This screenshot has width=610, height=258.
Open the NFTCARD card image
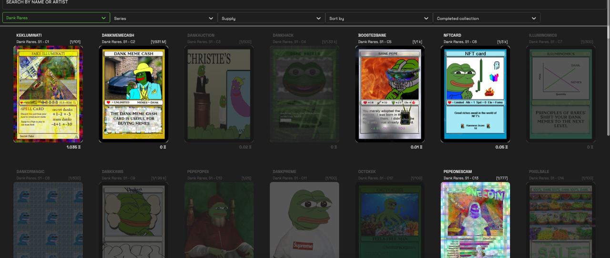475,94
